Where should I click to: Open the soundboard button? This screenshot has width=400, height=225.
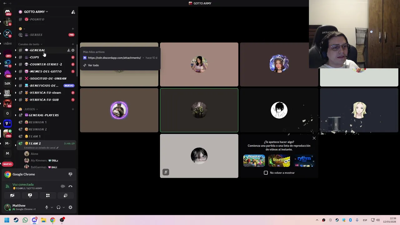pos(66,195)
